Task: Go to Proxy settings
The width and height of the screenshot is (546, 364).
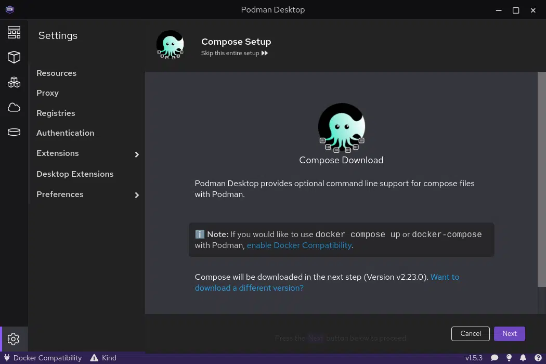Action: pyautogui.click(x=48, y=93)
